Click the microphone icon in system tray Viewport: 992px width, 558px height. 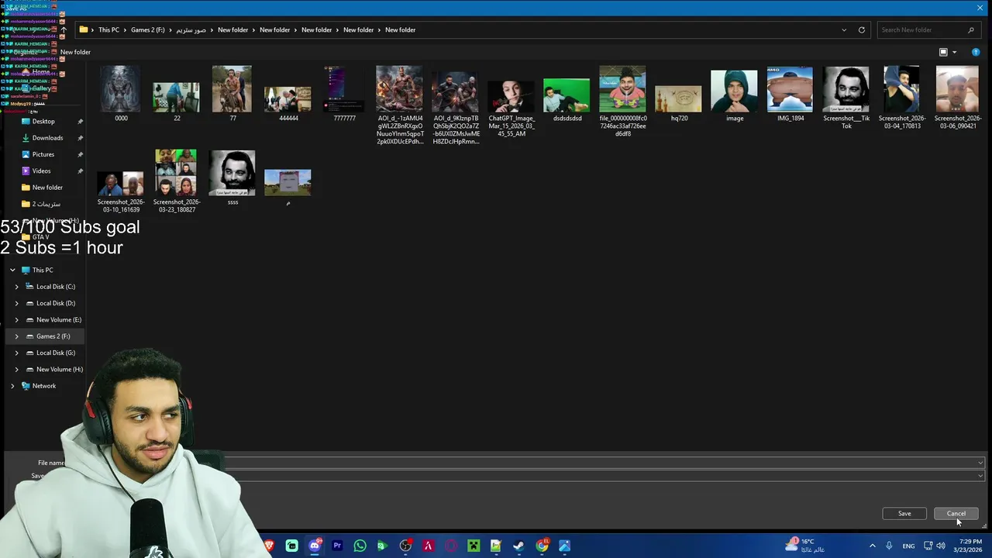(x=889, y=546)
